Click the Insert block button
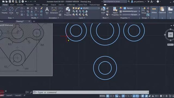 coord(103,10)
